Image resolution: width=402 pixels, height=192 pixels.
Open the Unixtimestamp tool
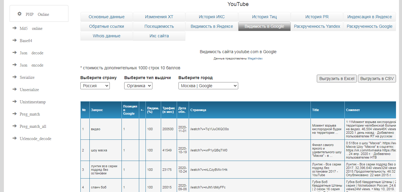point(33,102)
